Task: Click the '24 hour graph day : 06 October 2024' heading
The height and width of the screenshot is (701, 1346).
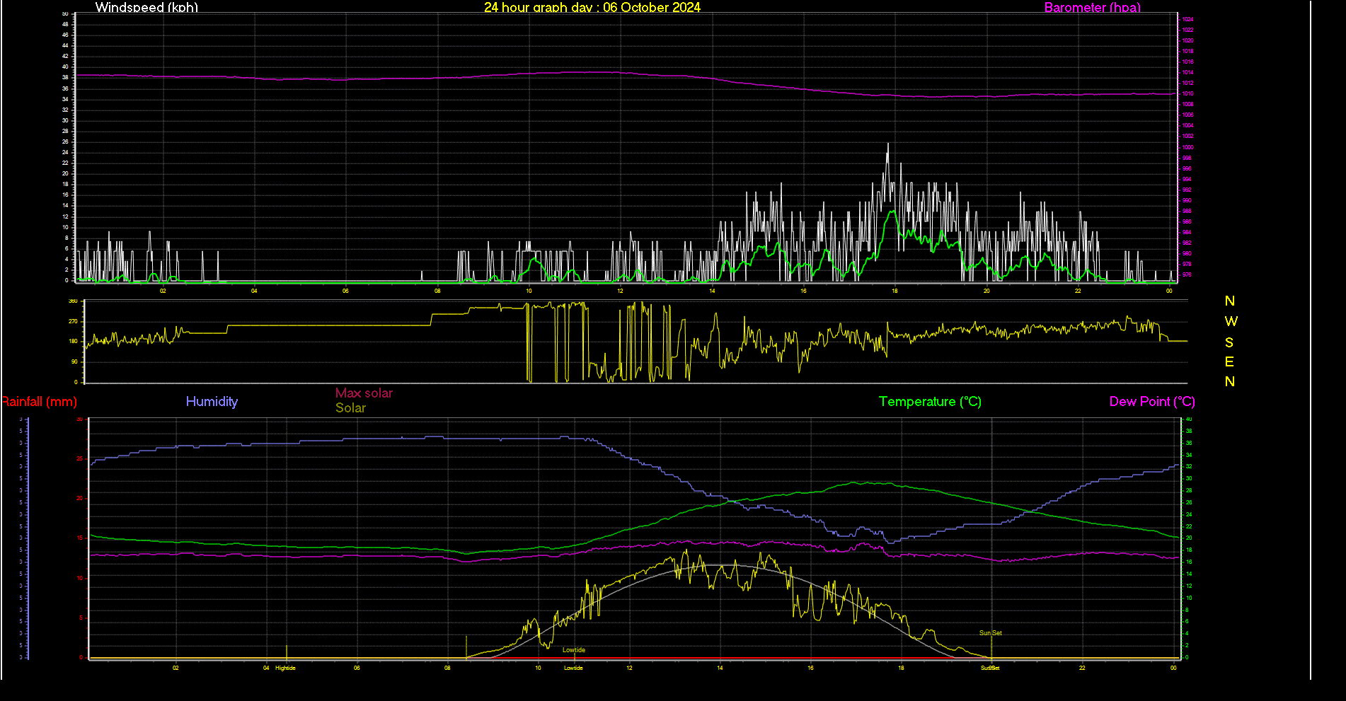Action: pyautogui.click(x=592, y=7)
